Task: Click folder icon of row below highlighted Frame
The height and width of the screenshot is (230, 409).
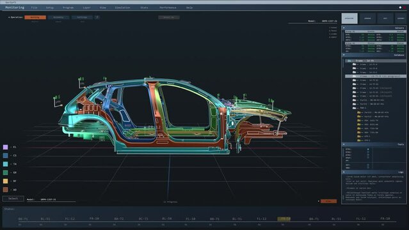Action: point(354,80)
